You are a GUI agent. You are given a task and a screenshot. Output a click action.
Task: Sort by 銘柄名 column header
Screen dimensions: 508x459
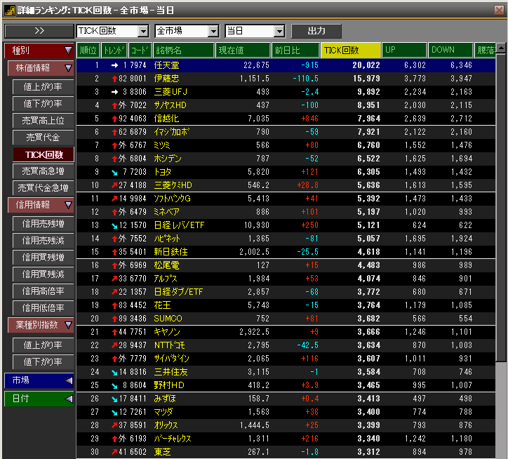[x=184, y=51]
